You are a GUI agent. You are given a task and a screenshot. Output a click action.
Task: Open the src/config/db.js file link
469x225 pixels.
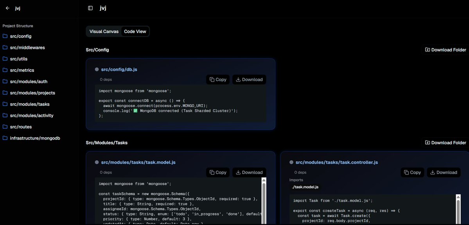tap(119, 69)
